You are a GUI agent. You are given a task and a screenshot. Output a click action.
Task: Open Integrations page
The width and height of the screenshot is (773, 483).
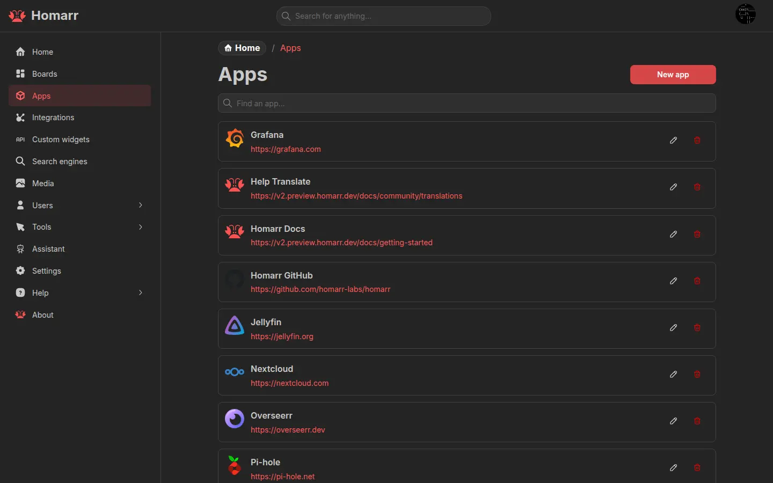click(80, 118)
